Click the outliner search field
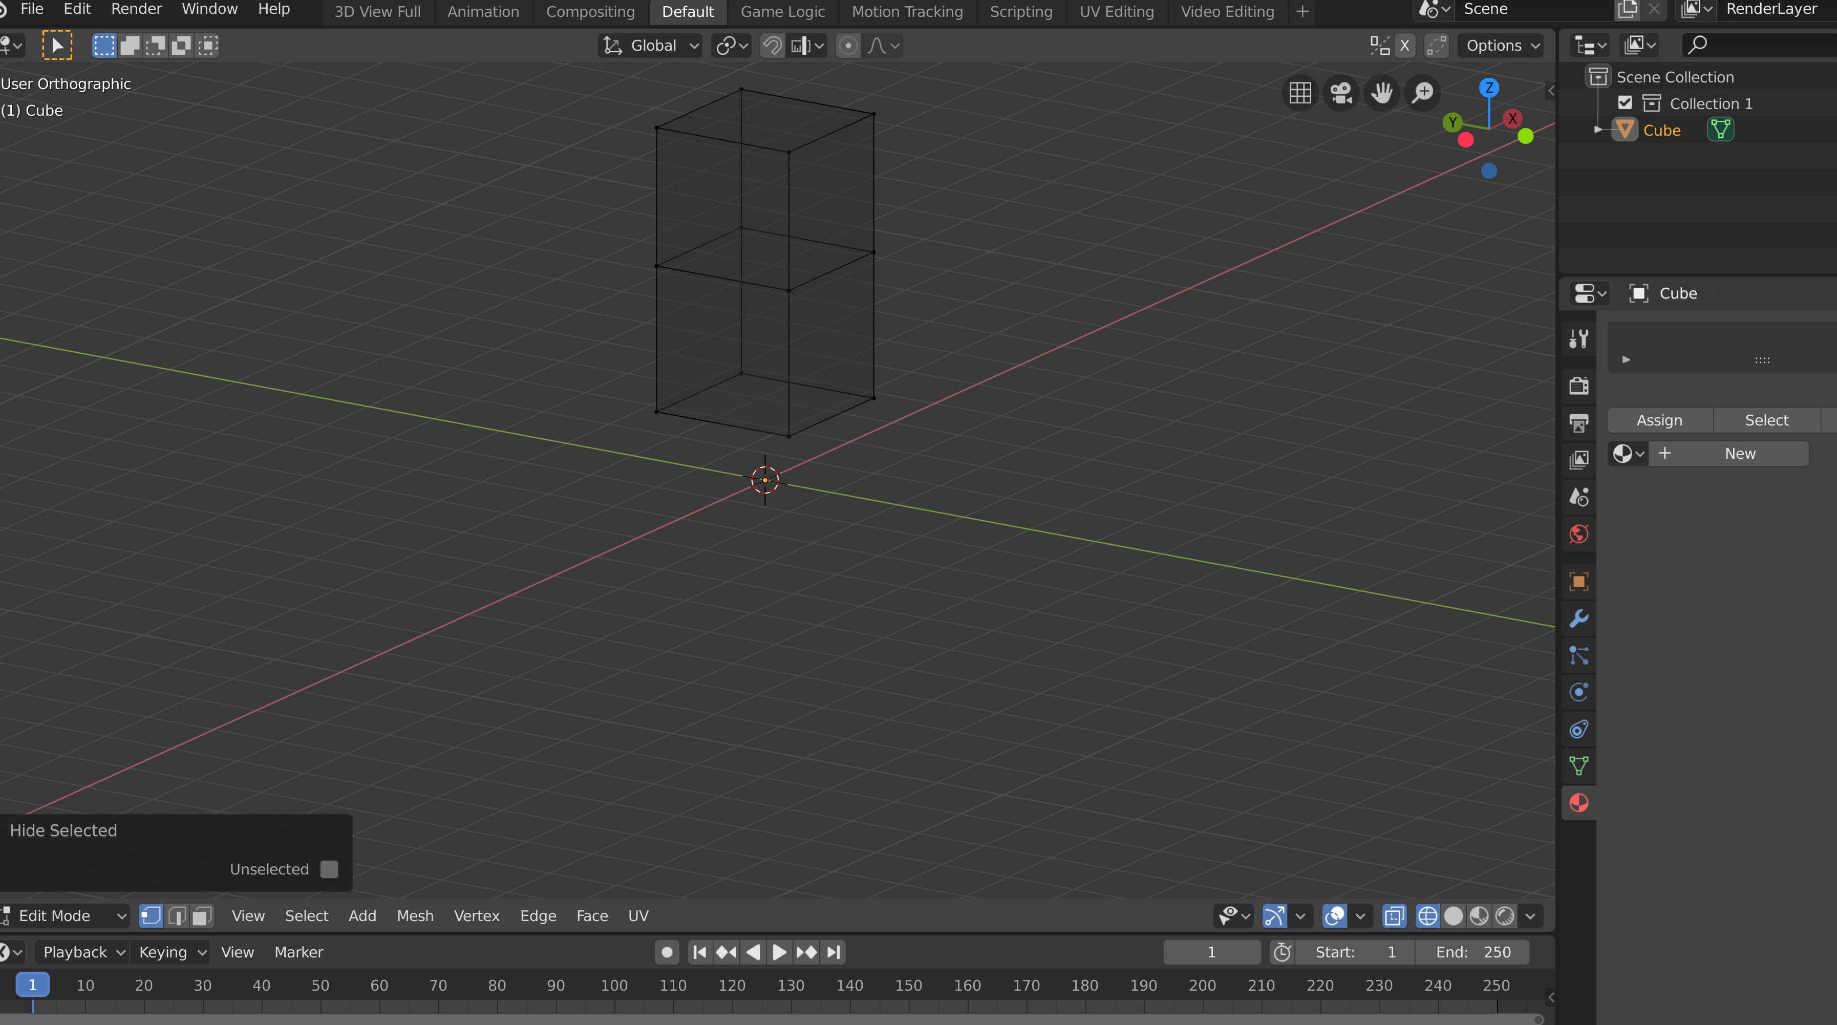This screenshot has width=1837, height=1025. [1759, 45]
